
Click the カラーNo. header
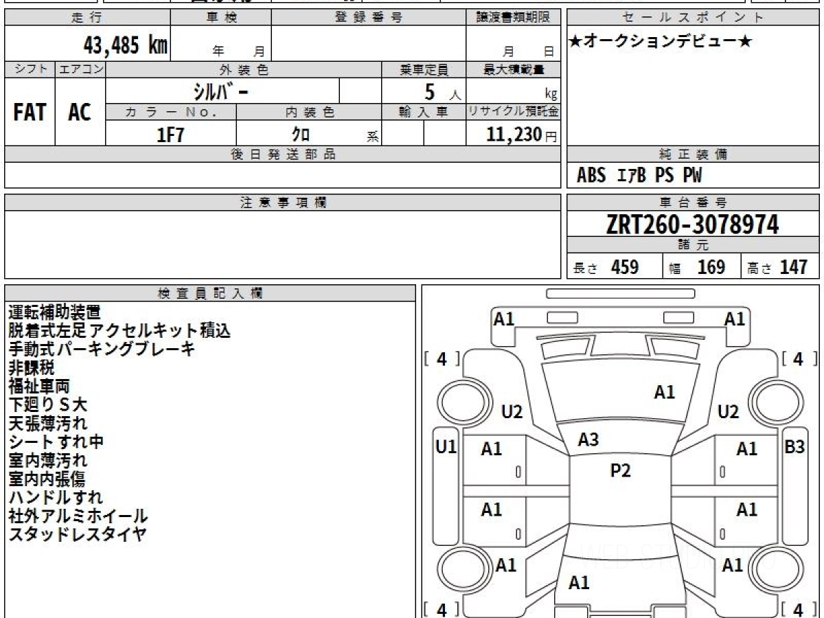pyautogui.click(x=171, y=112)
